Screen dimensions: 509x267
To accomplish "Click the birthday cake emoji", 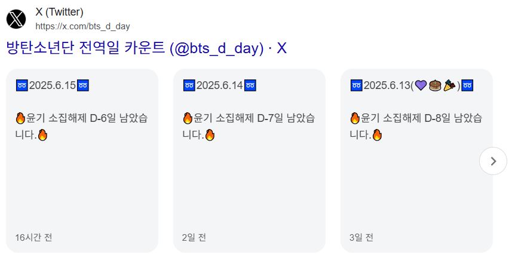I will click(x=435, y=85).
